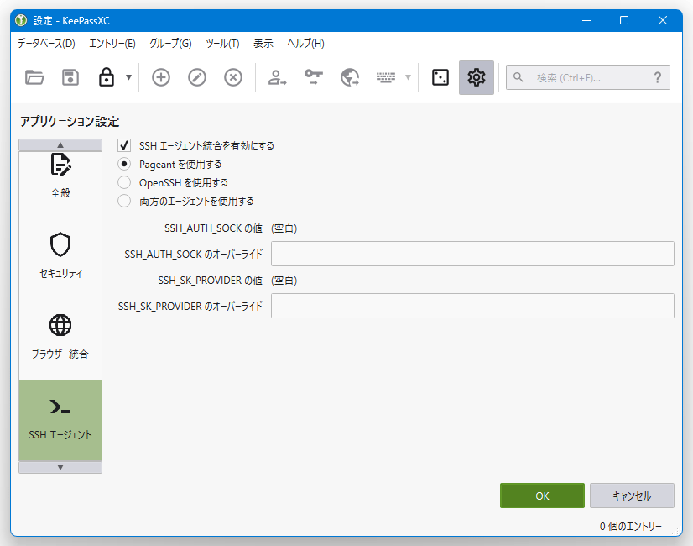Open the データベース(D) menu
Viewport: 693px width, 546px height.
(x=46, y=44)
